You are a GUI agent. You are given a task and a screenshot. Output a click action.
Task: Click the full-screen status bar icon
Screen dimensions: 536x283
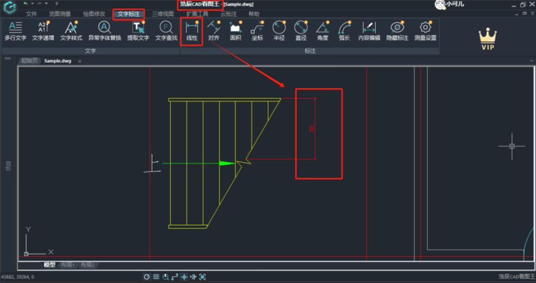pyautogui.click(x=203, y=277)
